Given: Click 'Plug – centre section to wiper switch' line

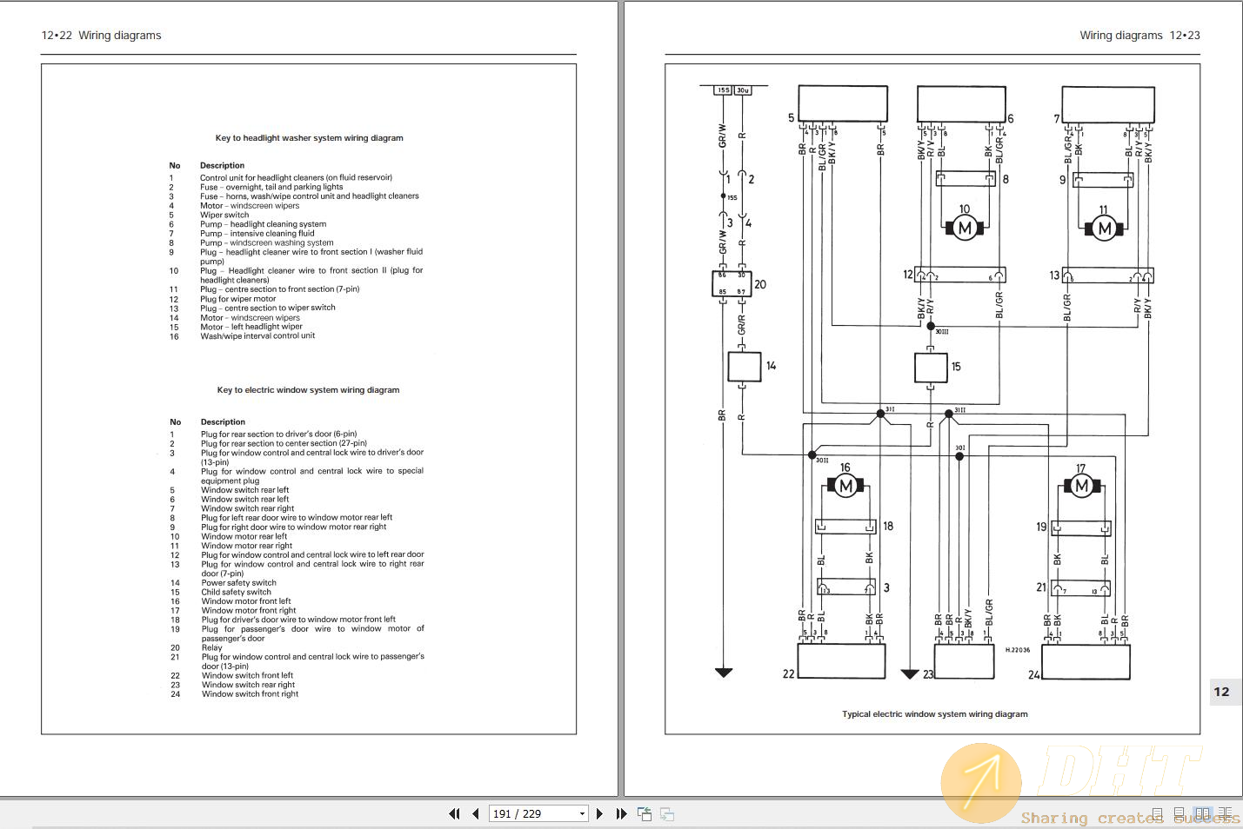Looking at the screenshot, I should point(268,308).
